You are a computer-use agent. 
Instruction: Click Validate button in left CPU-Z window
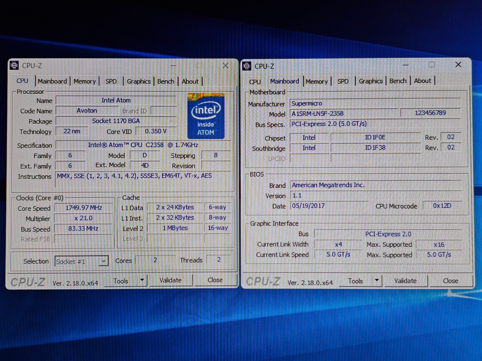click(171, 280)
